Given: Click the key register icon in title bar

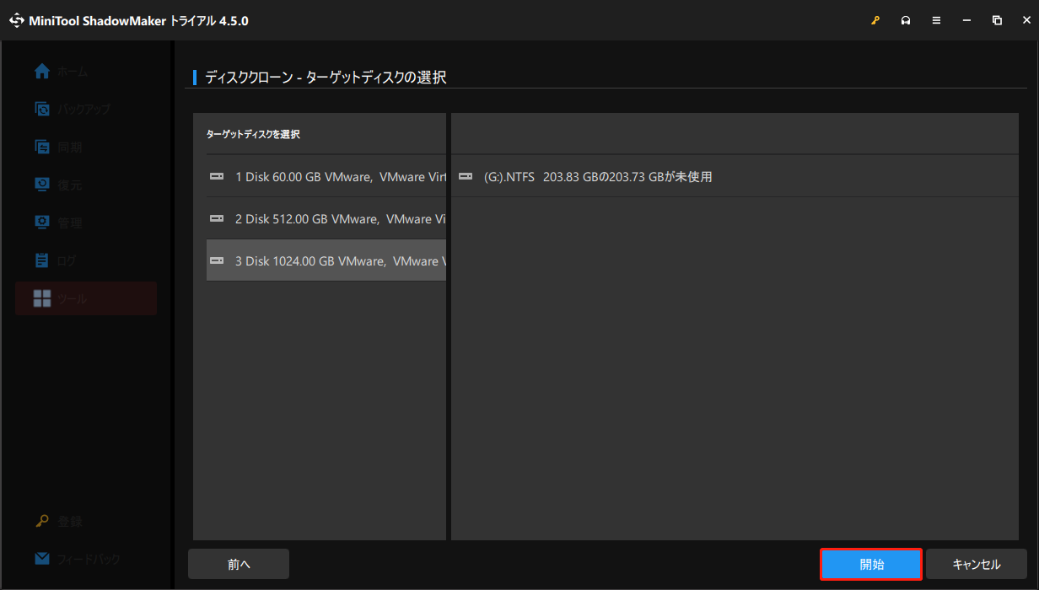Looking at the screenshot, I should click(x=875, y=20).
